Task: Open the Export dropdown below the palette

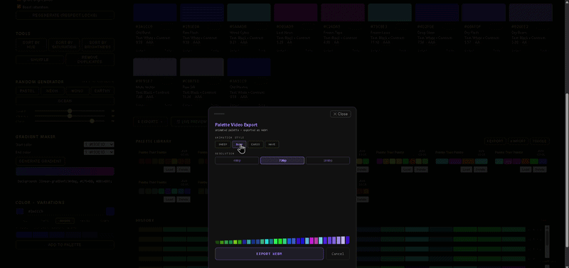Action: [x=150, y=122]
